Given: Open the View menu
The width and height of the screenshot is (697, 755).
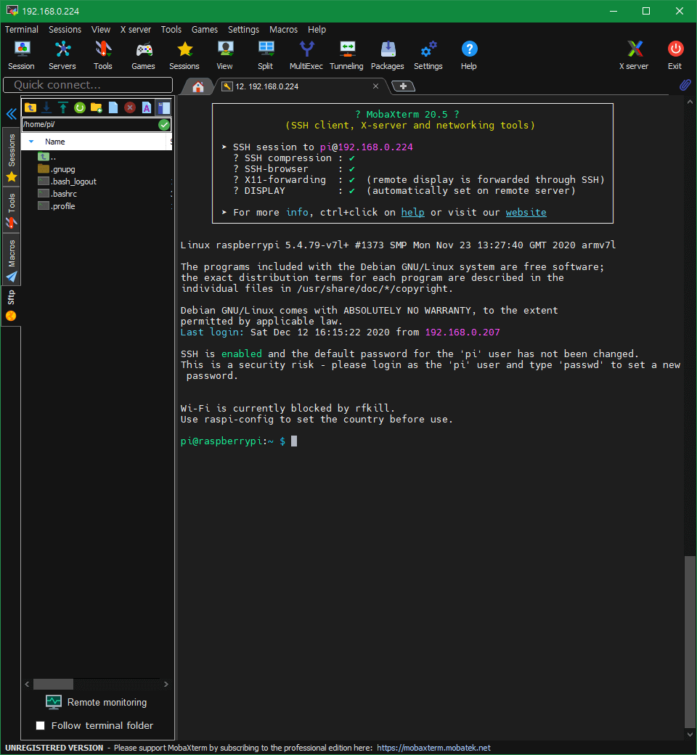Looking at the screenshot, I should pyautogui.click(x=101, y=29).
